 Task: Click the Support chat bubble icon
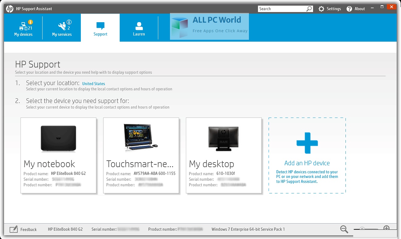tap(100, 26)
